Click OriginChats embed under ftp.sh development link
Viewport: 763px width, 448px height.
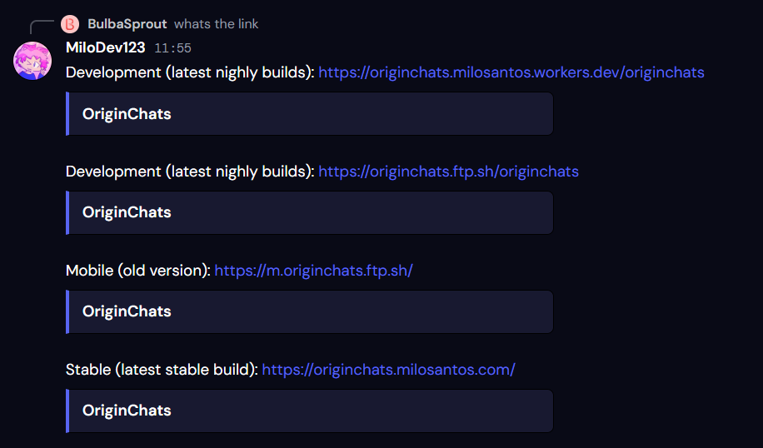(x=310, y=212)
